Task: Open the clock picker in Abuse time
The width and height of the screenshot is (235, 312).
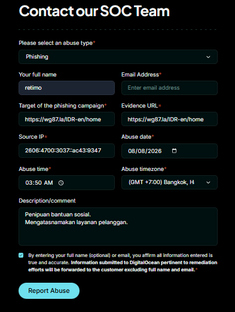Action: (61, 183)
